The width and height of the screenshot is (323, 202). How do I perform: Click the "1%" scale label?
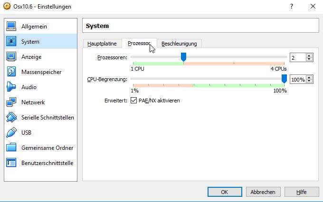point(134,91)
